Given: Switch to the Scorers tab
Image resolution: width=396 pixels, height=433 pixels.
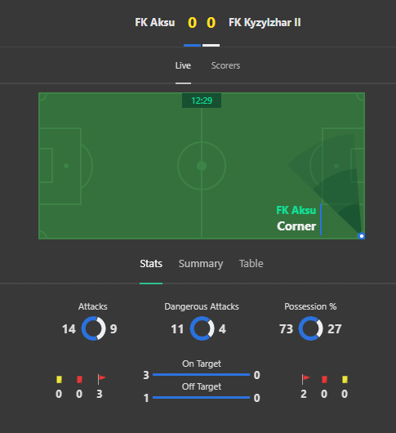Looking at the screenshot, I should tap(225, 65).
